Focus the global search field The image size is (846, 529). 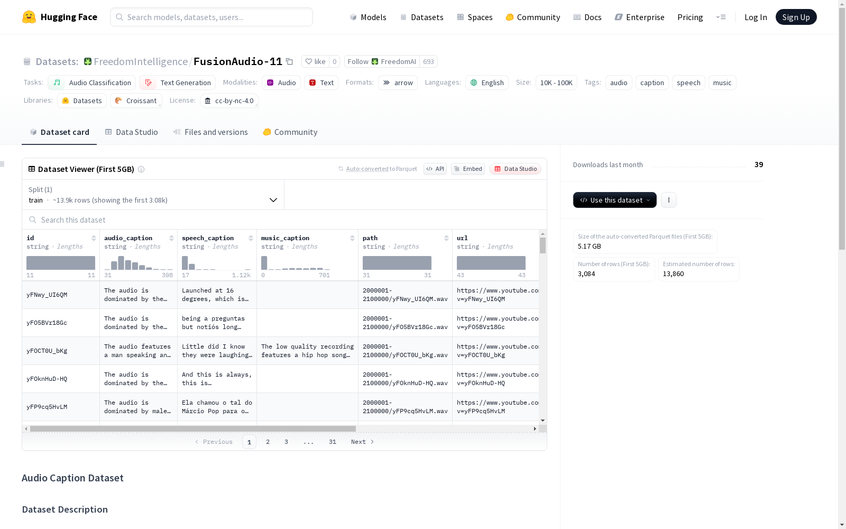click(212, 17)
